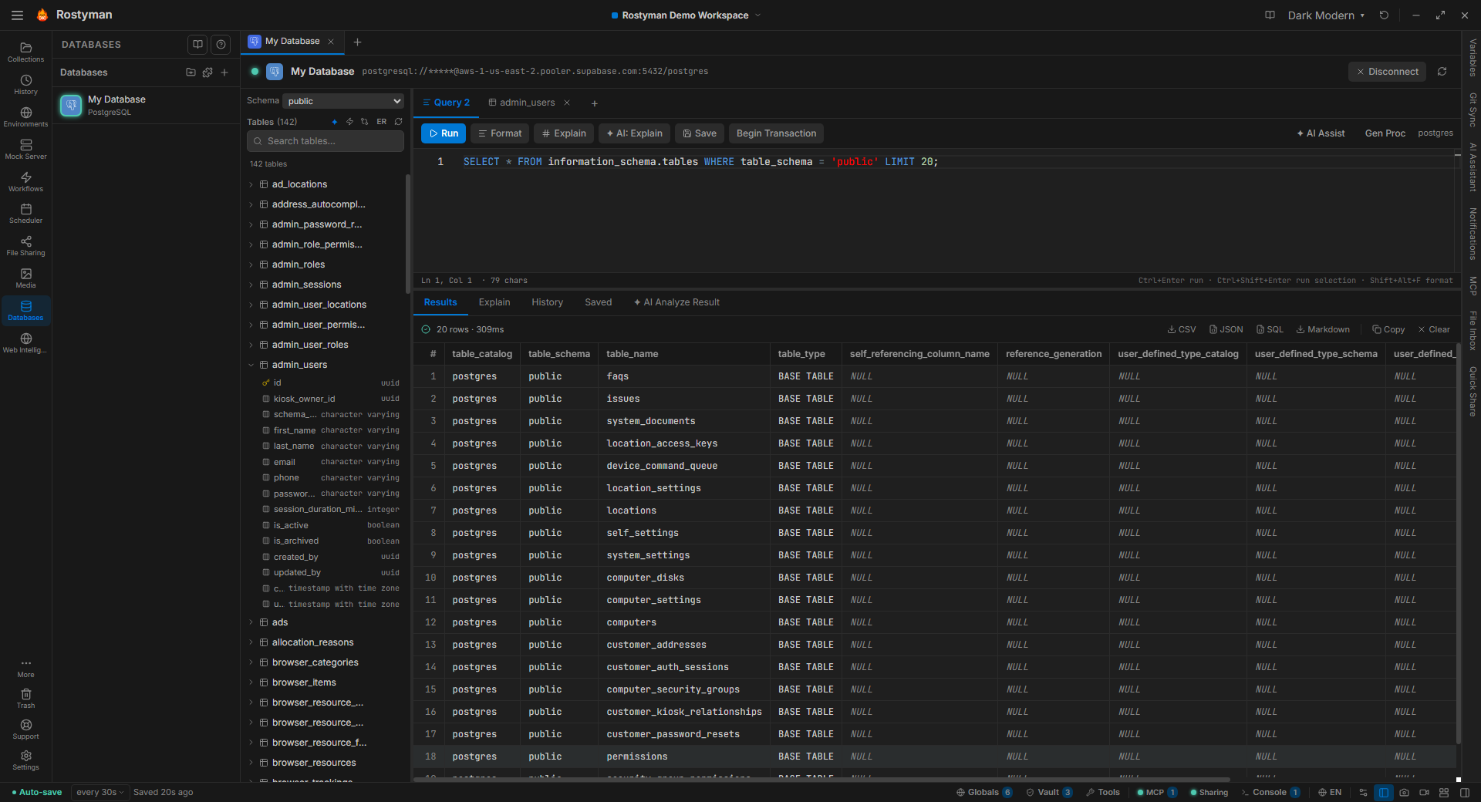1481x802 pixels.
Task: Toggle the left panel layout icon in status bar
Action: click(1384, 793)
